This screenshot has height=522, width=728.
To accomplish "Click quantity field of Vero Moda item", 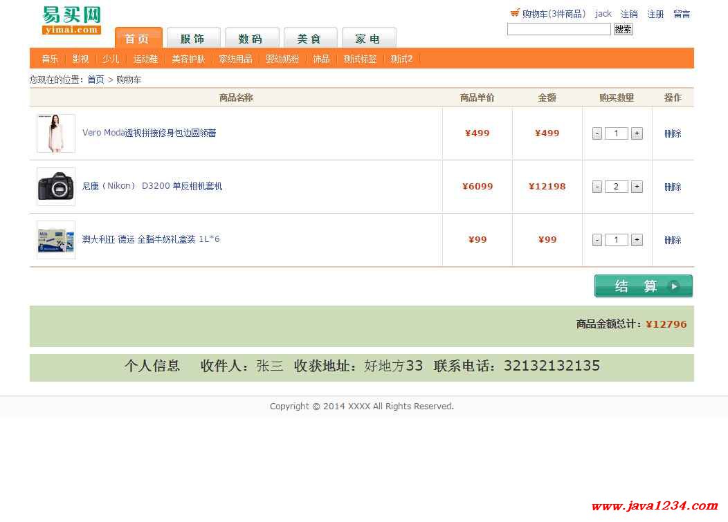I will click(x=617, y=133).
